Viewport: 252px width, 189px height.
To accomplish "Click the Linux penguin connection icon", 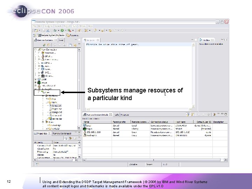I will 43,56.
